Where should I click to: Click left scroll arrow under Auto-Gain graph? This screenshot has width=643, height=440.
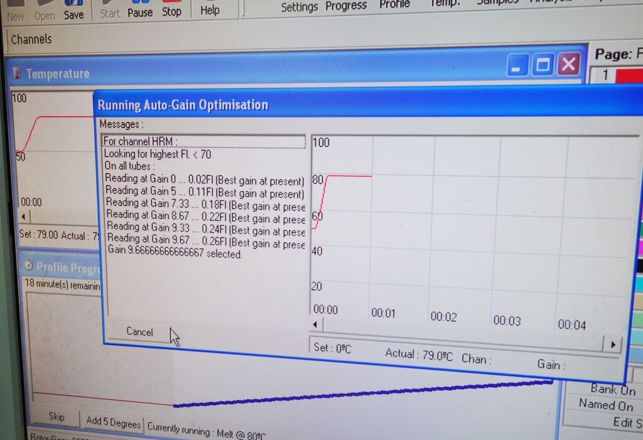click(315, 325)
